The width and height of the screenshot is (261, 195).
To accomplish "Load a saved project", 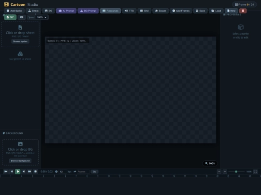I will 216,11.
